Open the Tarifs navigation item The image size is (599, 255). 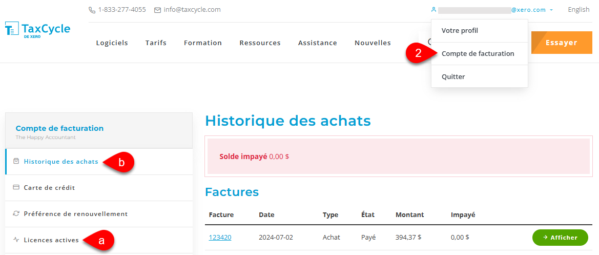156,43
